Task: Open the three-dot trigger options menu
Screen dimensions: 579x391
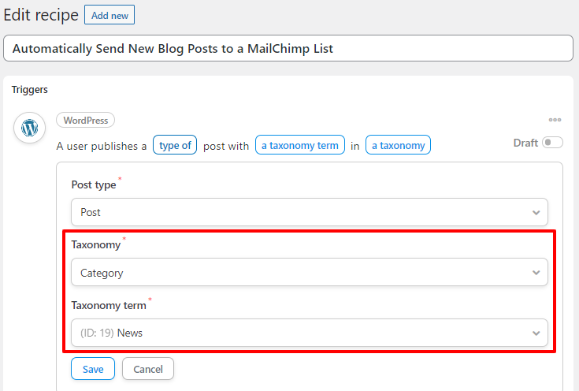Action: [555, 120]
